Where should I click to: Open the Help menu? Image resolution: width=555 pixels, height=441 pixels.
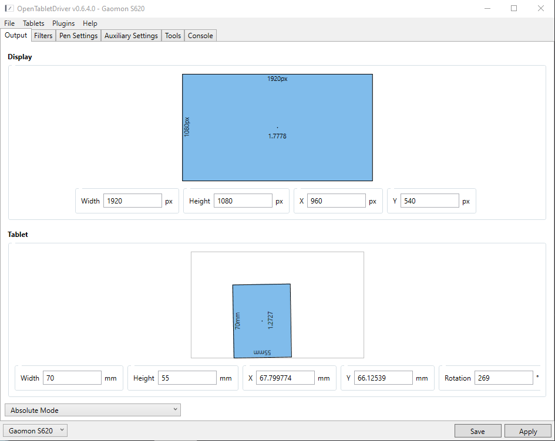click(90, 23)
